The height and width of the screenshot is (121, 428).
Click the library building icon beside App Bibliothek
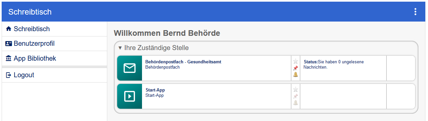pyautogui.click(x=9, y=58)
